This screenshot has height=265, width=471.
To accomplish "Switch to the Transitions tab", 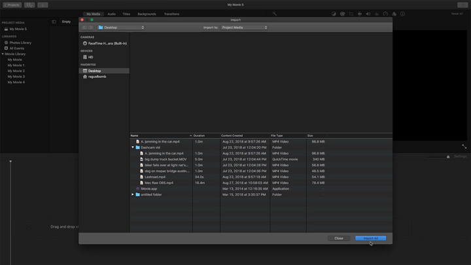I will point(171,14).
